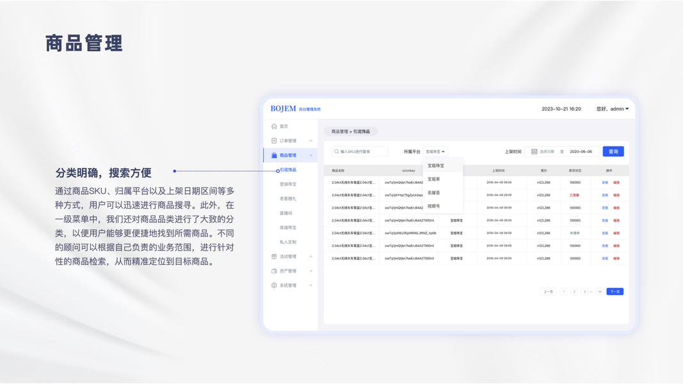Click the unionkey column header

coord(408,171)
